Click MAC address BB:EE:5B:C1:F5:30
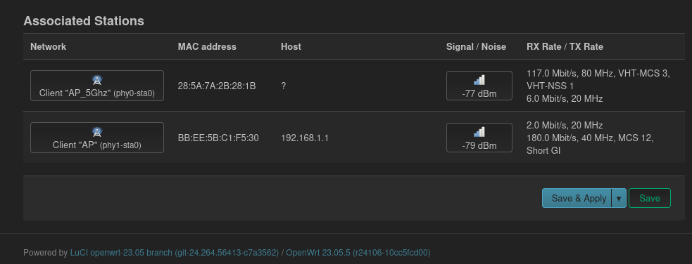This screenshot has height=264, width=692. coord(218,138)
